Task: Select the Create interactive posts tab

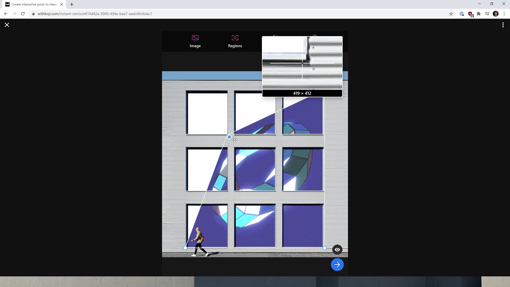Action: coord(34,5)
